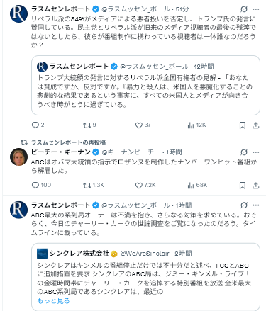
Task: Open more options on third Rasmussen post
Action: click(256, 205)
